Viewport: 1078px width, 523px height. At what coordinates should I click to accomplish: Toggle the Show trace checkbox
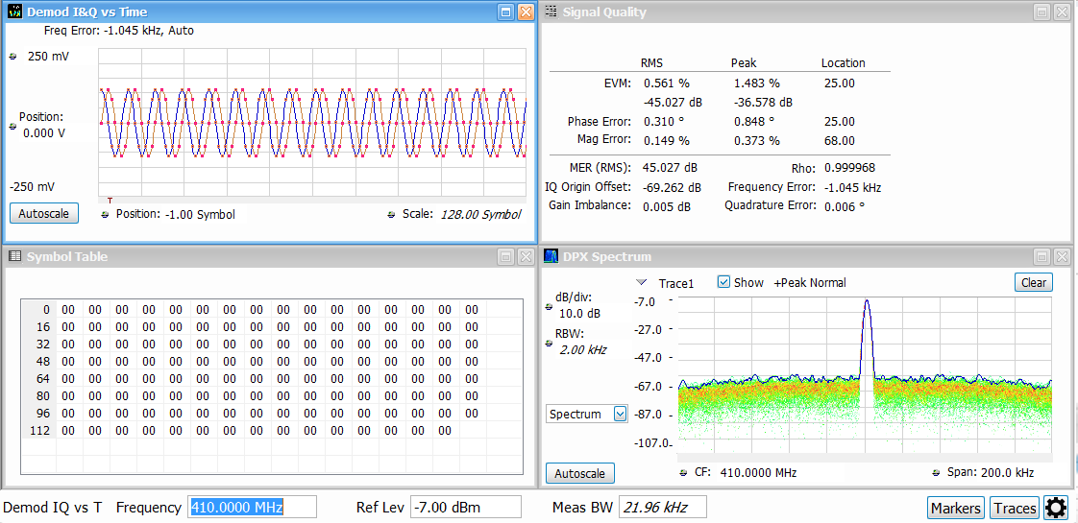point(724,283)
